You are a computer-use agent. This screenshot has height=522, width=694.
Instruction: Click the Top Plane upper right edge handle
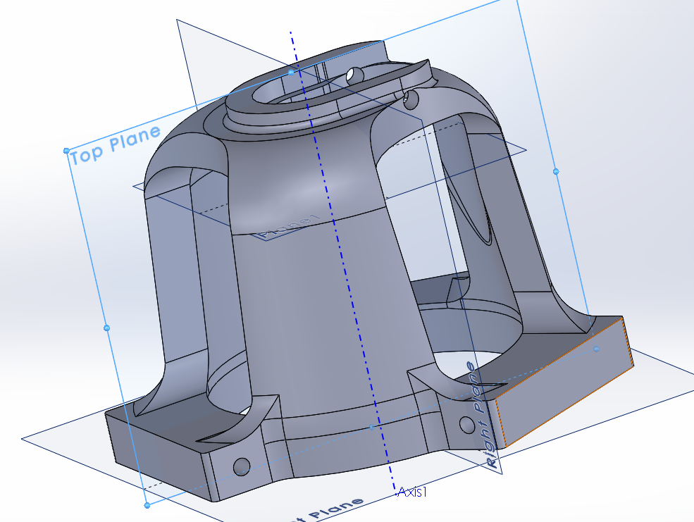pos(556,171)
